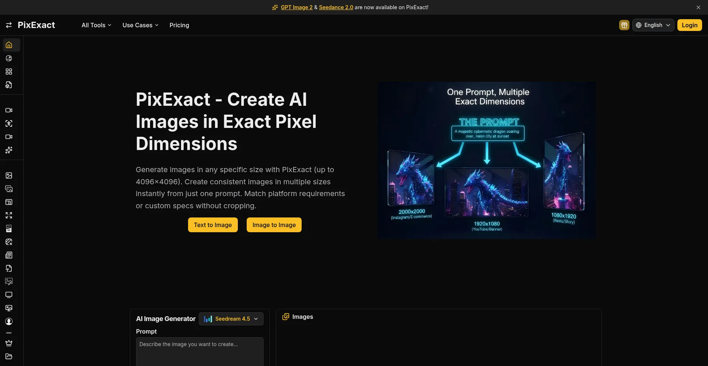This screenshot has height=366, width=708.
Task: Toggle the sidebar collapse arrows icon
Action: pos(9,25)
